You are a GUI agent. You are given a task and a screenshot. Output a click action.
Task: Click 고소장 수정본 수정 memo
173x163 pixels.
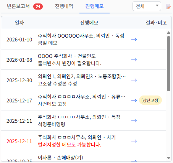click(57, 84)
